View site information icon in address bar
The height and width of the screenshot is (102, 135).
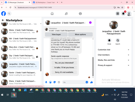[15, 7]
